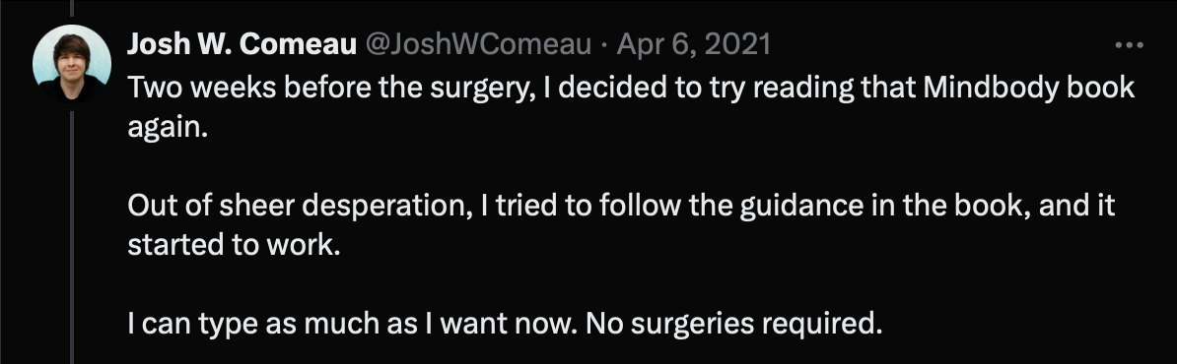This screenshot has height=364, width=1177.
Task: Open the Apr 6, 2021 timestamp permalink
Action: click(694, 45)
